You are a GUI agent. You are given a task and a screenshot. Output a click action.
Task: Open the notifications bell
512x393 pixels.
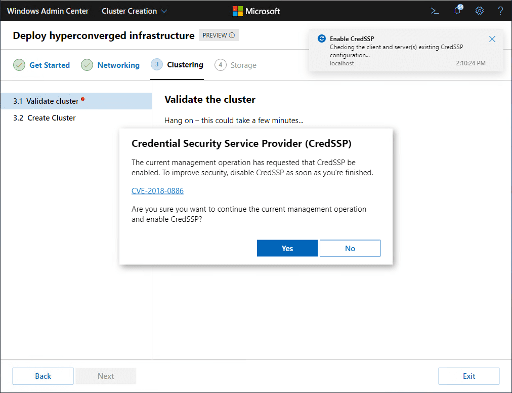point(457,11)
